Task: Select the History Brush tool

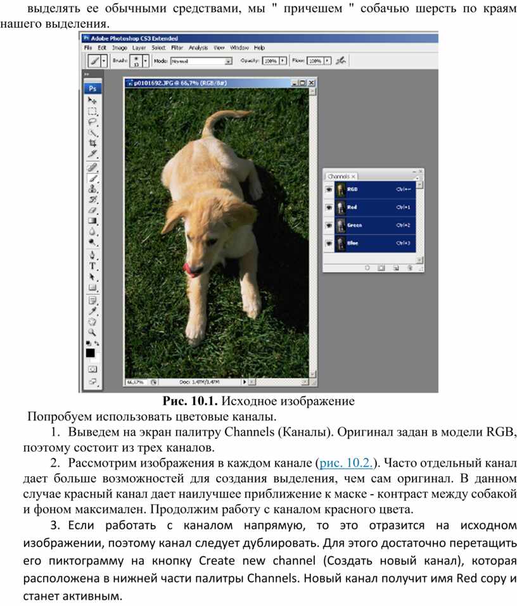Action: pos(92,200)
